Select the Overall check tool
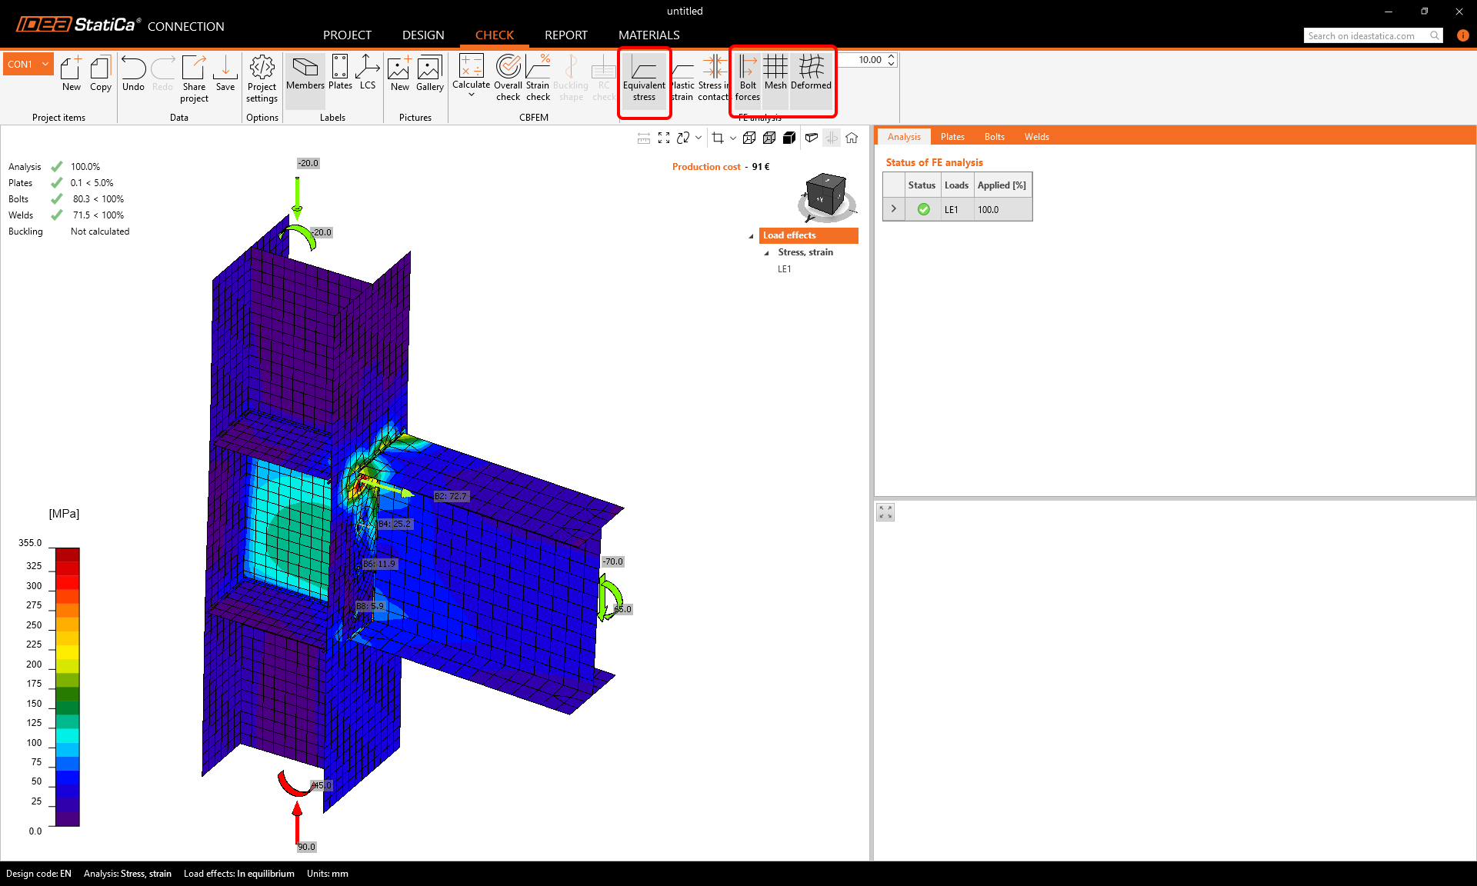The image size is (1477, 886). click(x=508, y=77)
